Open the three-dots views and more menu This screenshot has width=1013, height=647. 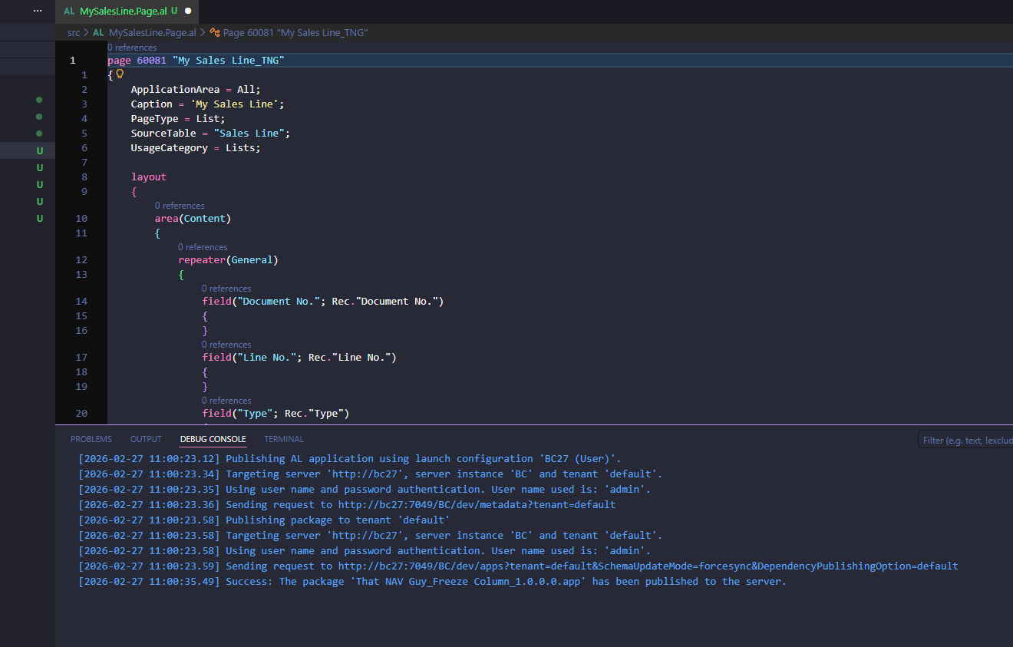38,11
